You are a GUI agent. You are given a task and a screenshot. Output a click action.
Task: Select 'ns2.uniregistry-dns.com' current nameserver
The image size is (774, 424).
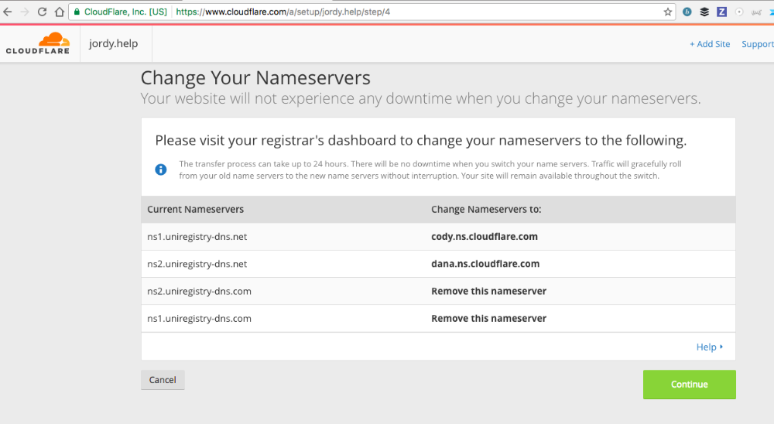[x=199, y=291]
